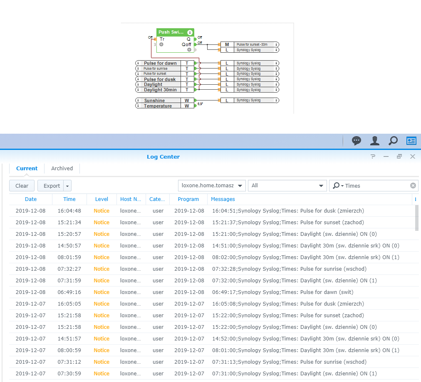Expand the Export button dropdown arrow
Screen dimensions: 421x382
pyautogui.click(x=68, y=186)
